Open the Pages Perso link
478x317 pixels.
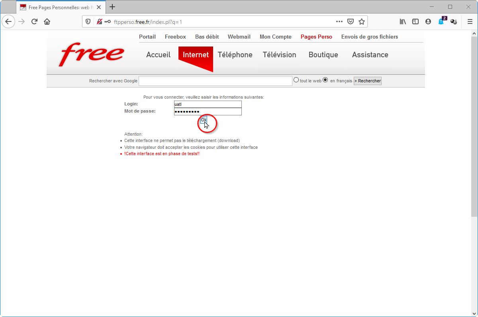click(x=316, y=37)
